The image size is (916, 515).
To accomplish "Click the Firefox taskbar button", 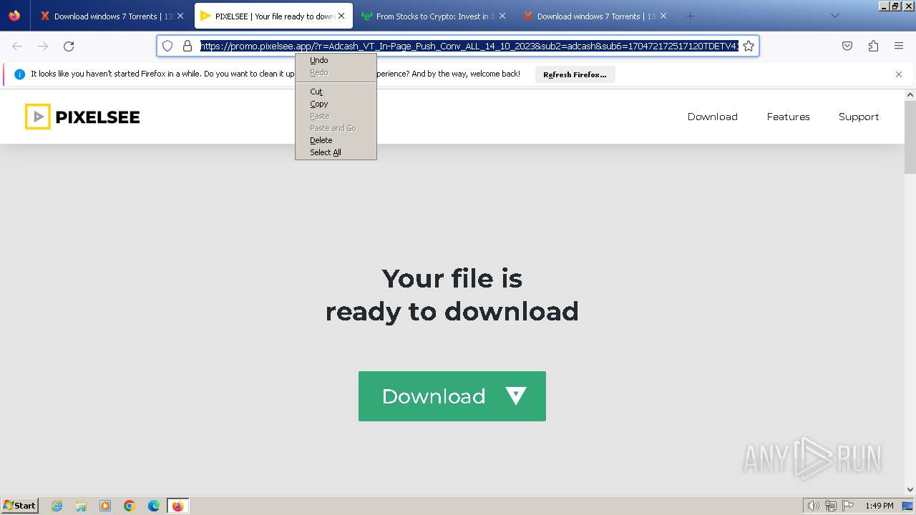I will [x=177, y=506].
